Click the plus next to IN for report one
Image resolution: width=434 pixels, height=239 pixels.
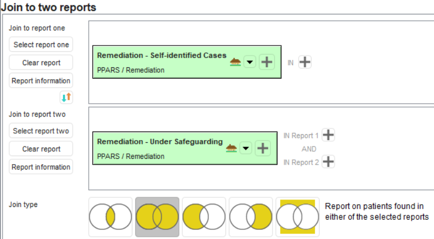305,62
